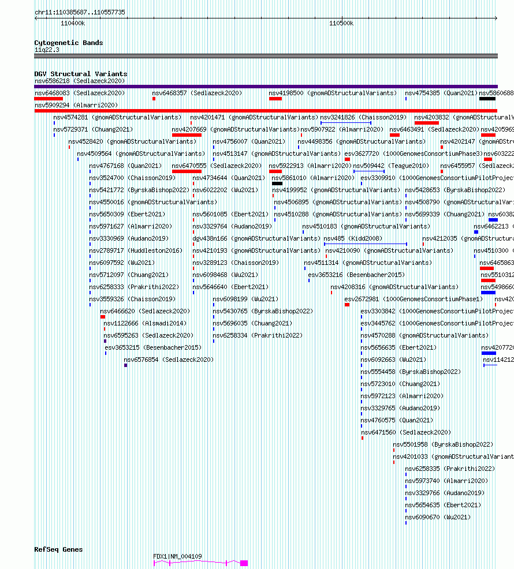This screenshot has width=514, height=569.
Task: Click the nsv6470555 (Sedlazeck2020) label
Action: click(217, 166)
